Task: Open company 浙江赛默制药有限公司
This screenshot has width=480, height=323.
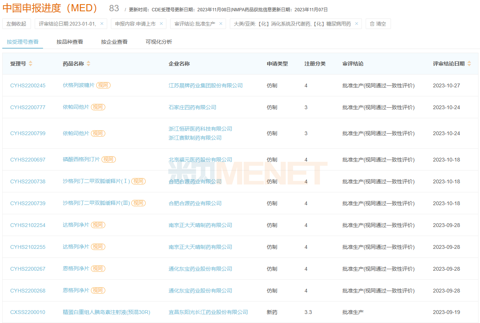Action: pos(195,138)
